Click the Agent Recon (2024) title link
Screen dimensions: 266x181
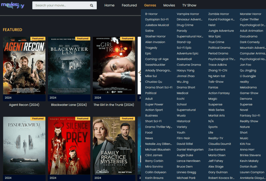point(24,105)
